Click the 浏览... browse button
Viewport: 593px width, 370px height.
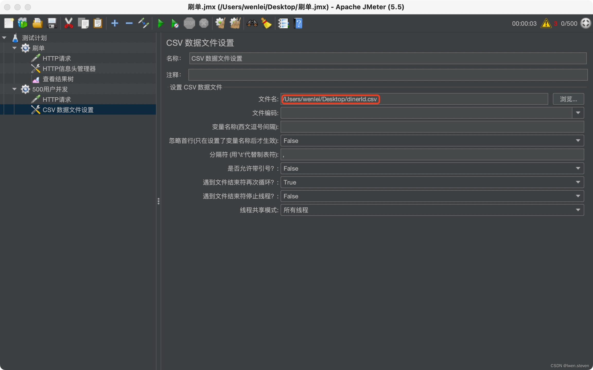[x=568, y=99]
